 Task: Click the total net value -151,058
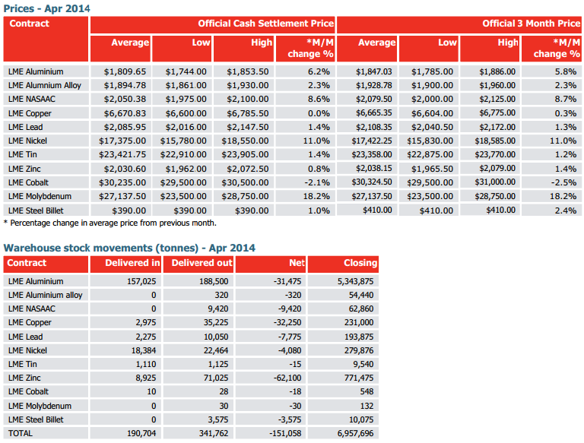point(285,433)
